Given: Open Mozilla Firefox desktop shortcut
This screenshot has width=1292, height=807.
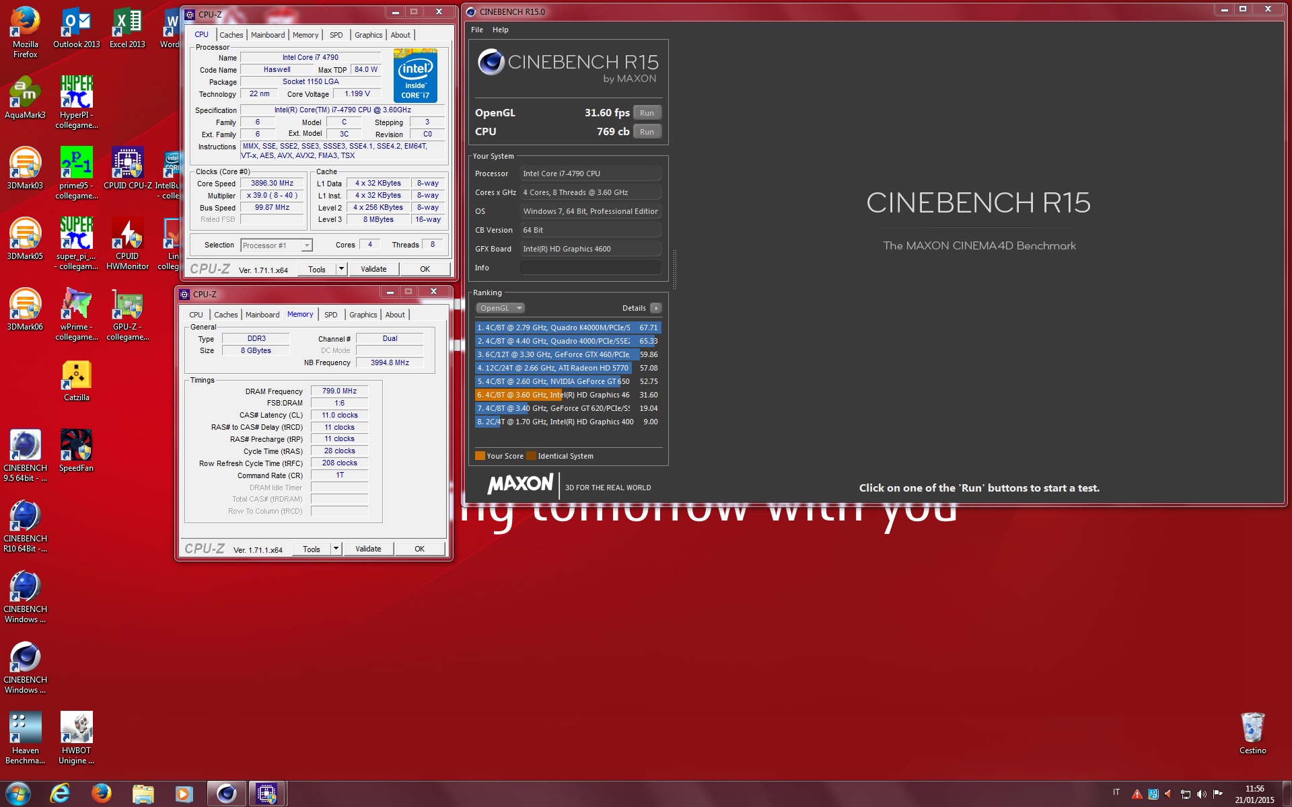Looking at the screenshot, I should pyautogui.click(x=25, y=32).
